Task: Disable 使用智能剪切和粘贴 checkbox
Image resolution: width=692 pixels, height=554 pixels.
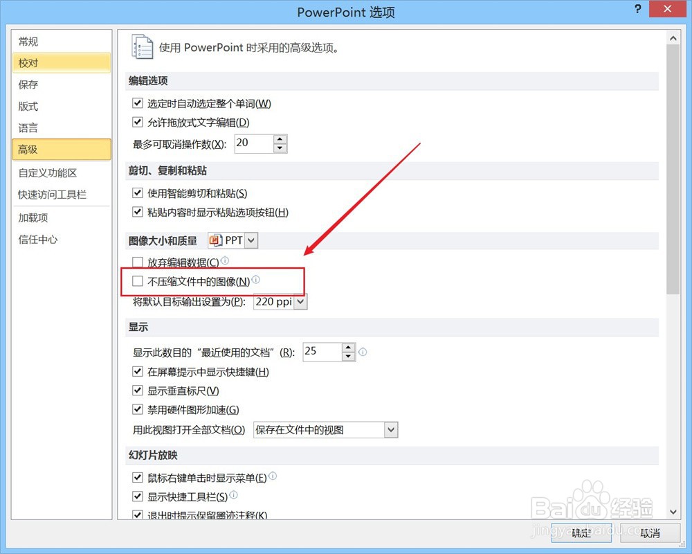Action: click(137, 193)
